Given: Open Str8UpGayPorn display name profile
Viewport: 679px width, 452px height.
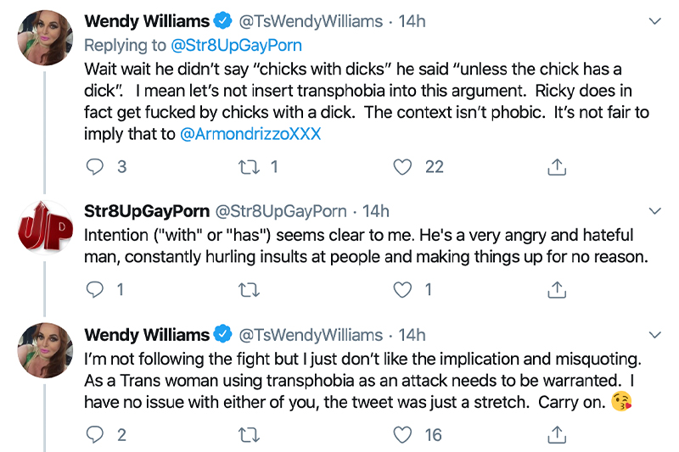Looking at the screenshot, I should tap(144, 210).
